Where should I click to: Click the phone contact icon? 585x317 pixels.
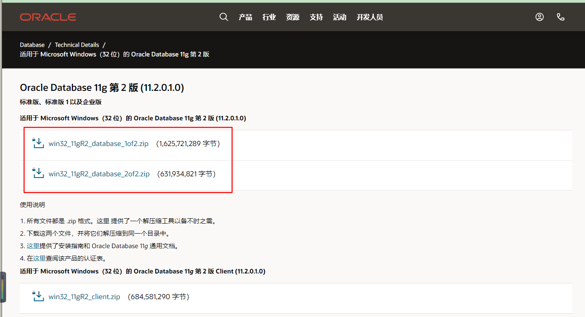[561, 17]
